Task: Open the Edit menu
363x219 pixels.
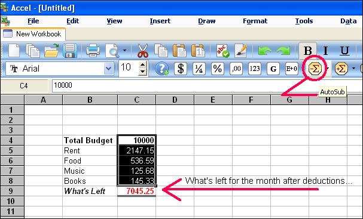Action: tap(73, 21)
